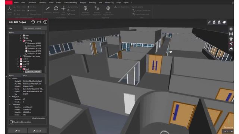Screen dimensions: 239x134
Task: Check the Compou...349892 item checkbox
Action: coord(27,43)
